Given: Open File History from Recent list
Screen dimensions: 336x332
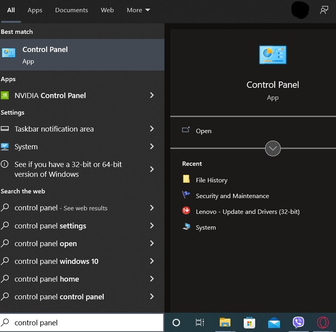Looking at the screenshot, I should pos(211,180).
